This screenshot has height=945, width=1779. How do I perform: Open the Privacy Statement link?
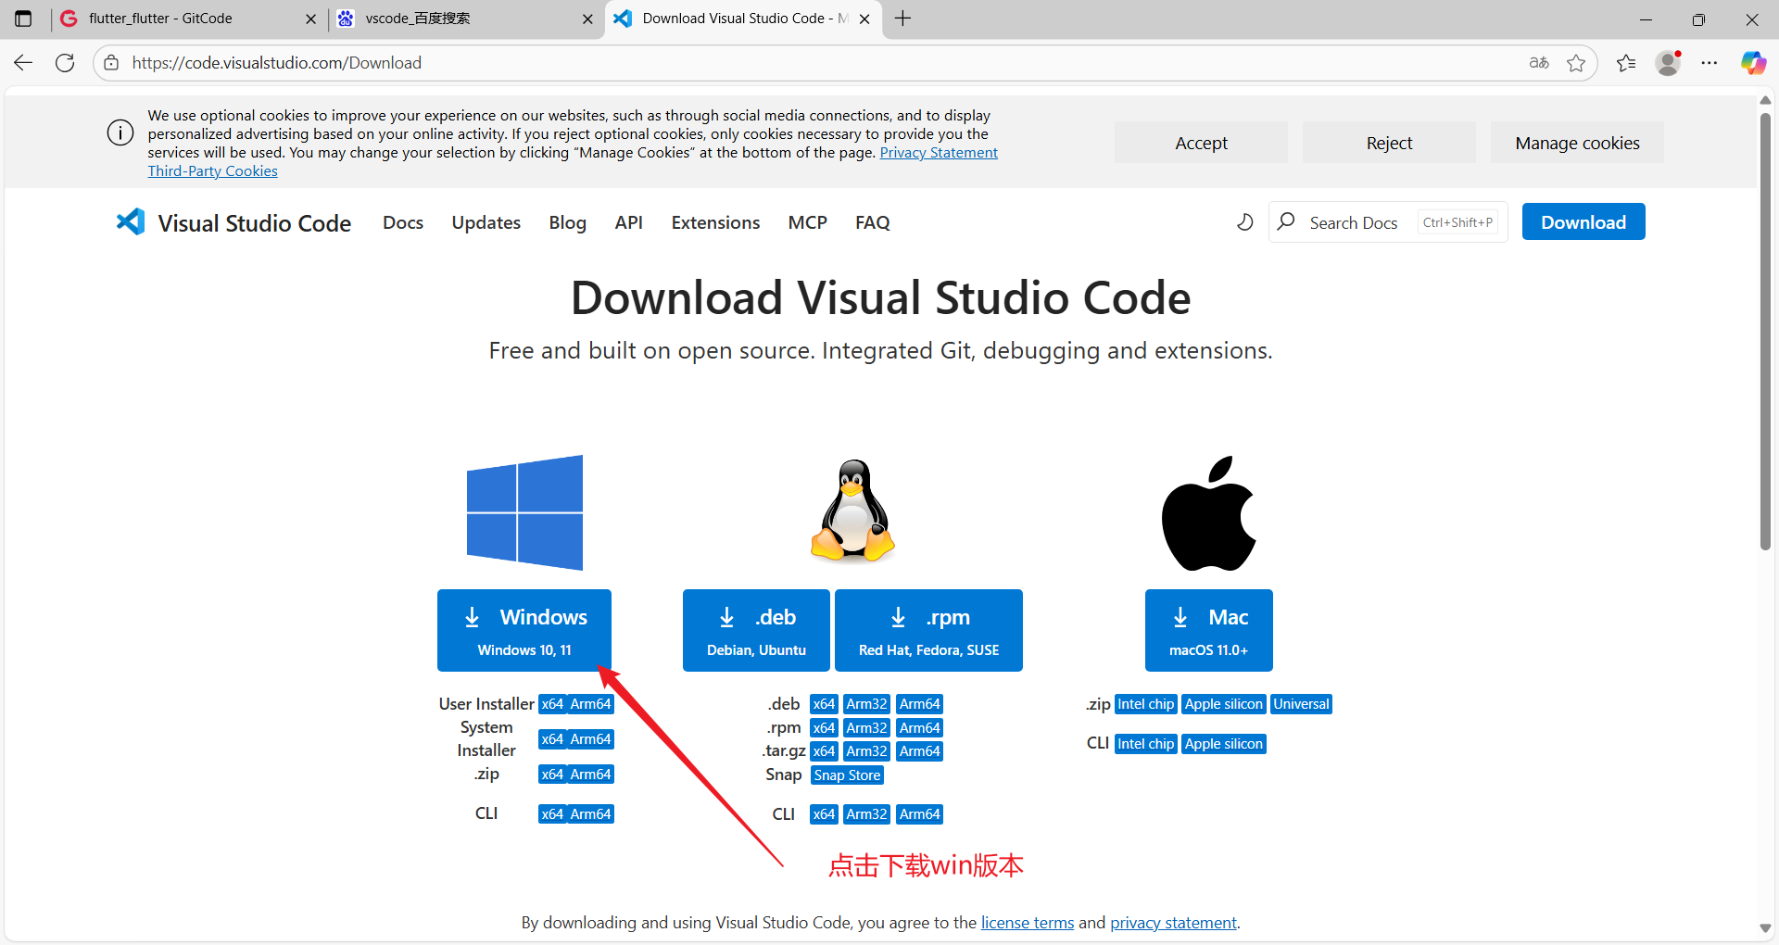[939, 153]
